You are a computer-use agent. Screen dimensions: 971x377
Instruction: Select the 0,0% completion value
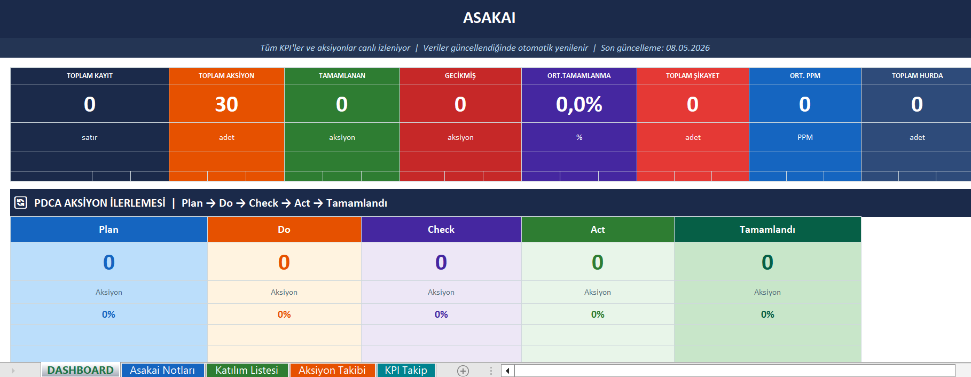coord(579,104)
